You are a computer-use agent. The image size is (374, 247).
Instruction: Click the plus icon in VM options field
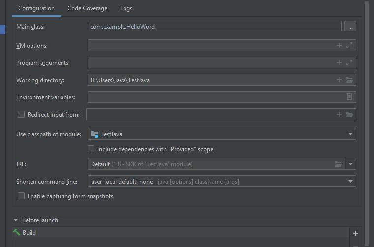point(339,45)
